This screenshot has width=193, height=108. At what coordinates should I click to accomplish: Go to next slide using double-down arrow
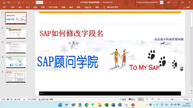[191, 93]
